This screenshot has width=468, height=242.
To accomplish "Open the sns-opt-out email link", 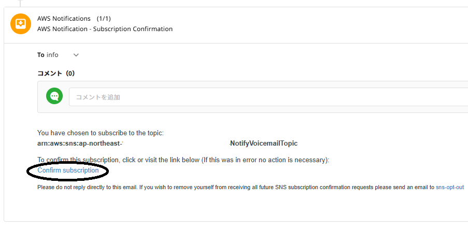I will coord(449,187).
